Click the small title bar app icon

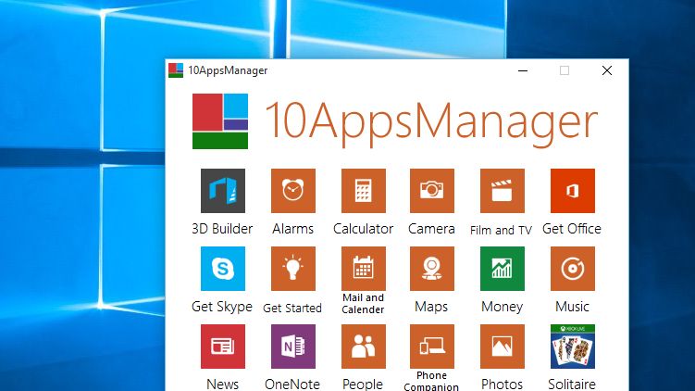[176, 70]
